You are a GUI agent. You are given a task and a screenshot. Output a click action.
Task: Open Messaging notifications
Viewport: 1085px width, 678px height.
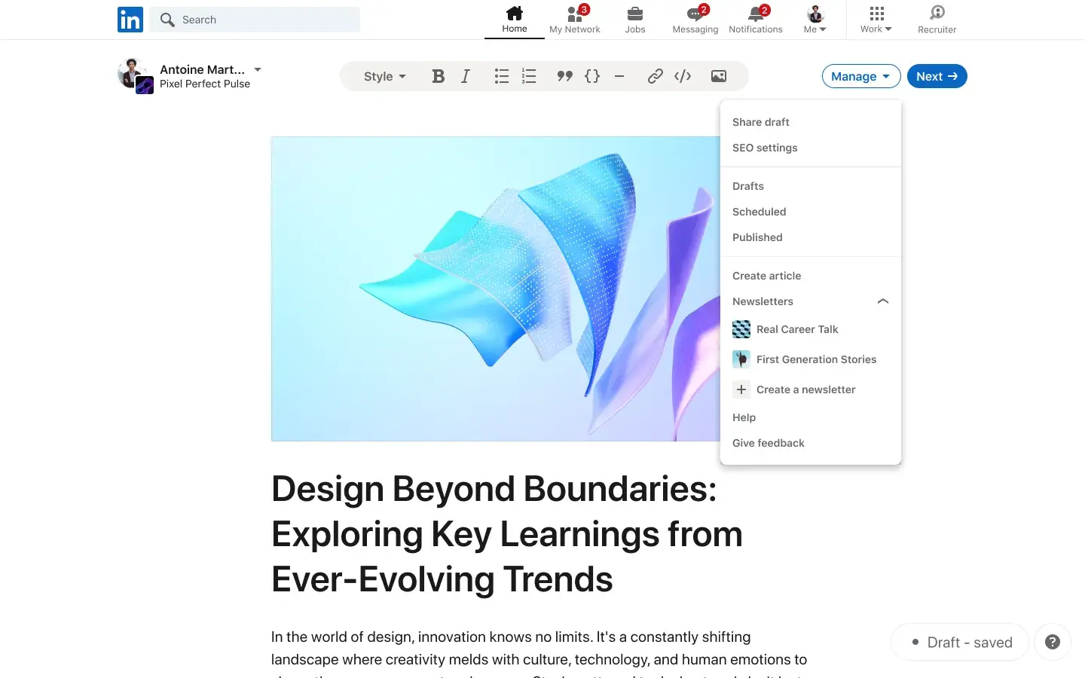pos(695,20)
